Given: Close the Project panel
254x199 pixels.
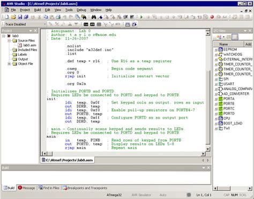Looking at the screenshot, I should (x=35, y=31).
